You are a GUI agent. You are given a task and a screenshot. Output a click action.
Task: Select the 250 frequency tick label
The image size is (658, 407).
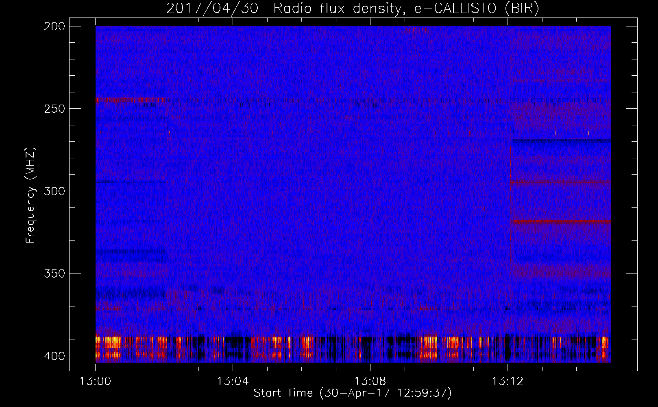[x=54, y=109]
